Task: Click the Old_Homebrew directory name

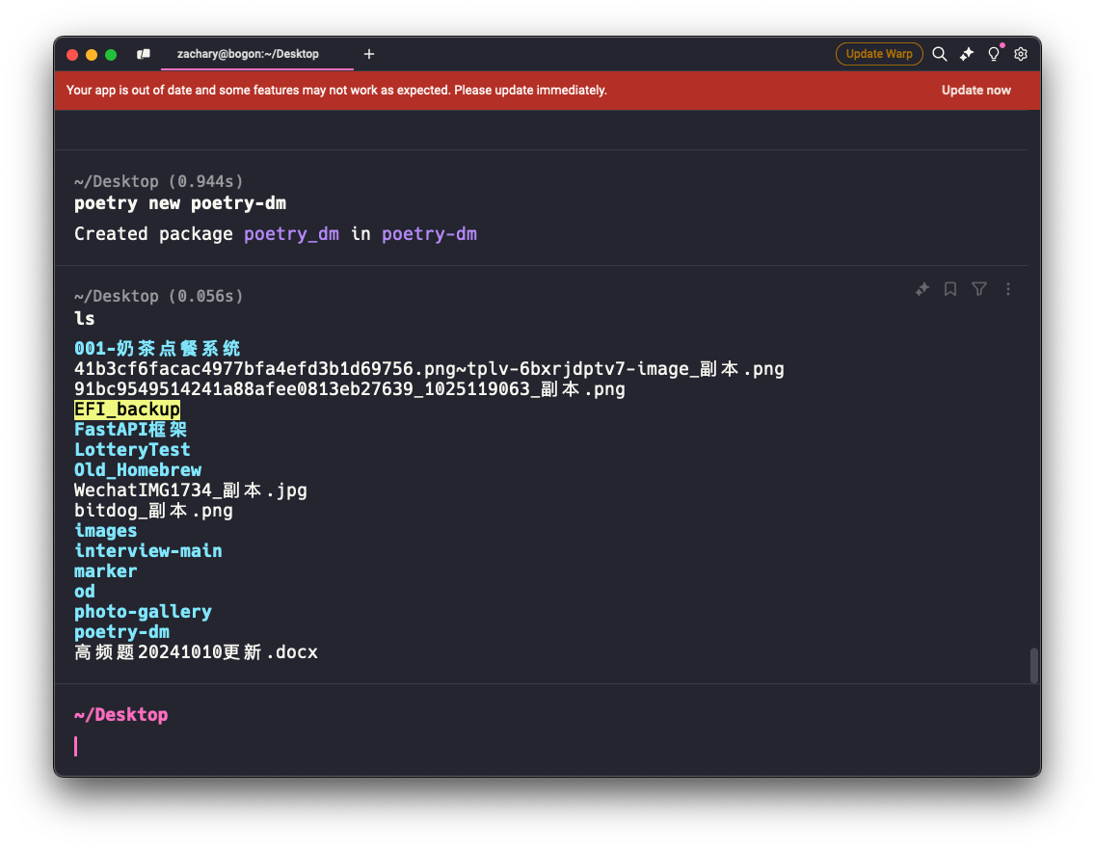Action: (x=138, y=469)
